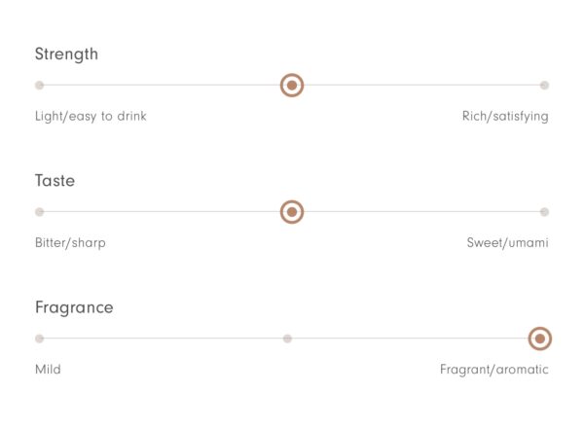
Task: Click Taste track between Bitter end and middle
Action: (x=162, y=212)
